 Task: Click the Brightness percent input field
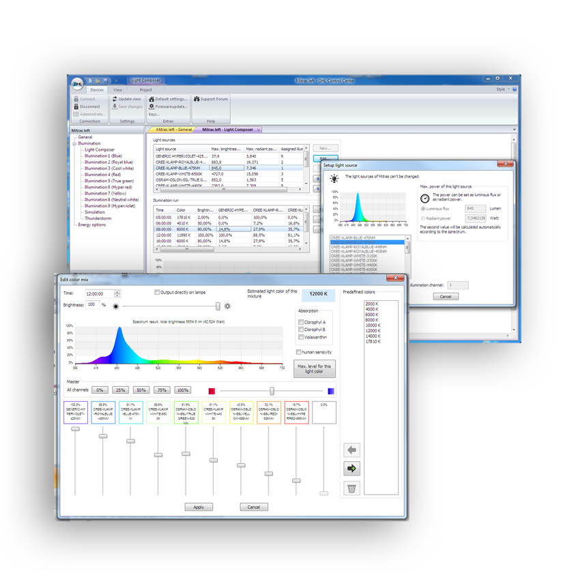click(93, 304)
